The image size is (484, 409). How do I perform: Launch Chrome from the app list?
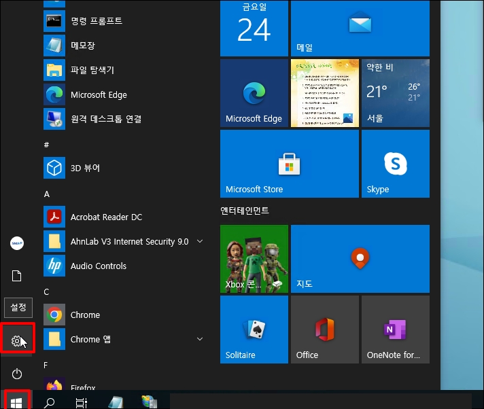point(124,315)
